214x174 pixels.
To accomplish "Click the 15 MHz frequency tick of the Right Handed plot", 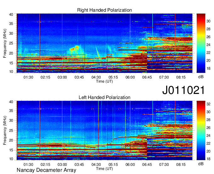I will tap(11, 63).
